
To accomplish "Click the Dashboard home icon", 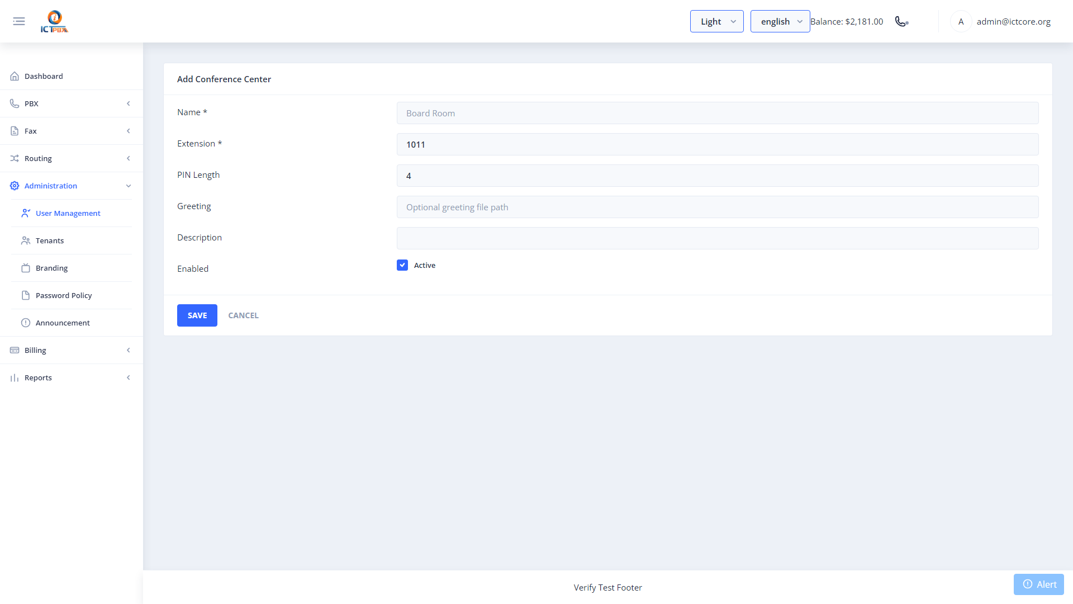I will coord(15,76).
